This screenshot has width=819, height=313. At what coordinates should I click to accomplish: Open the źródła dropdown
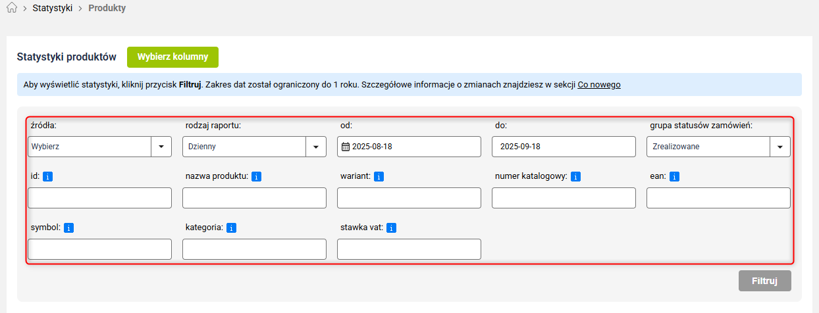click(x=99, y=147)
